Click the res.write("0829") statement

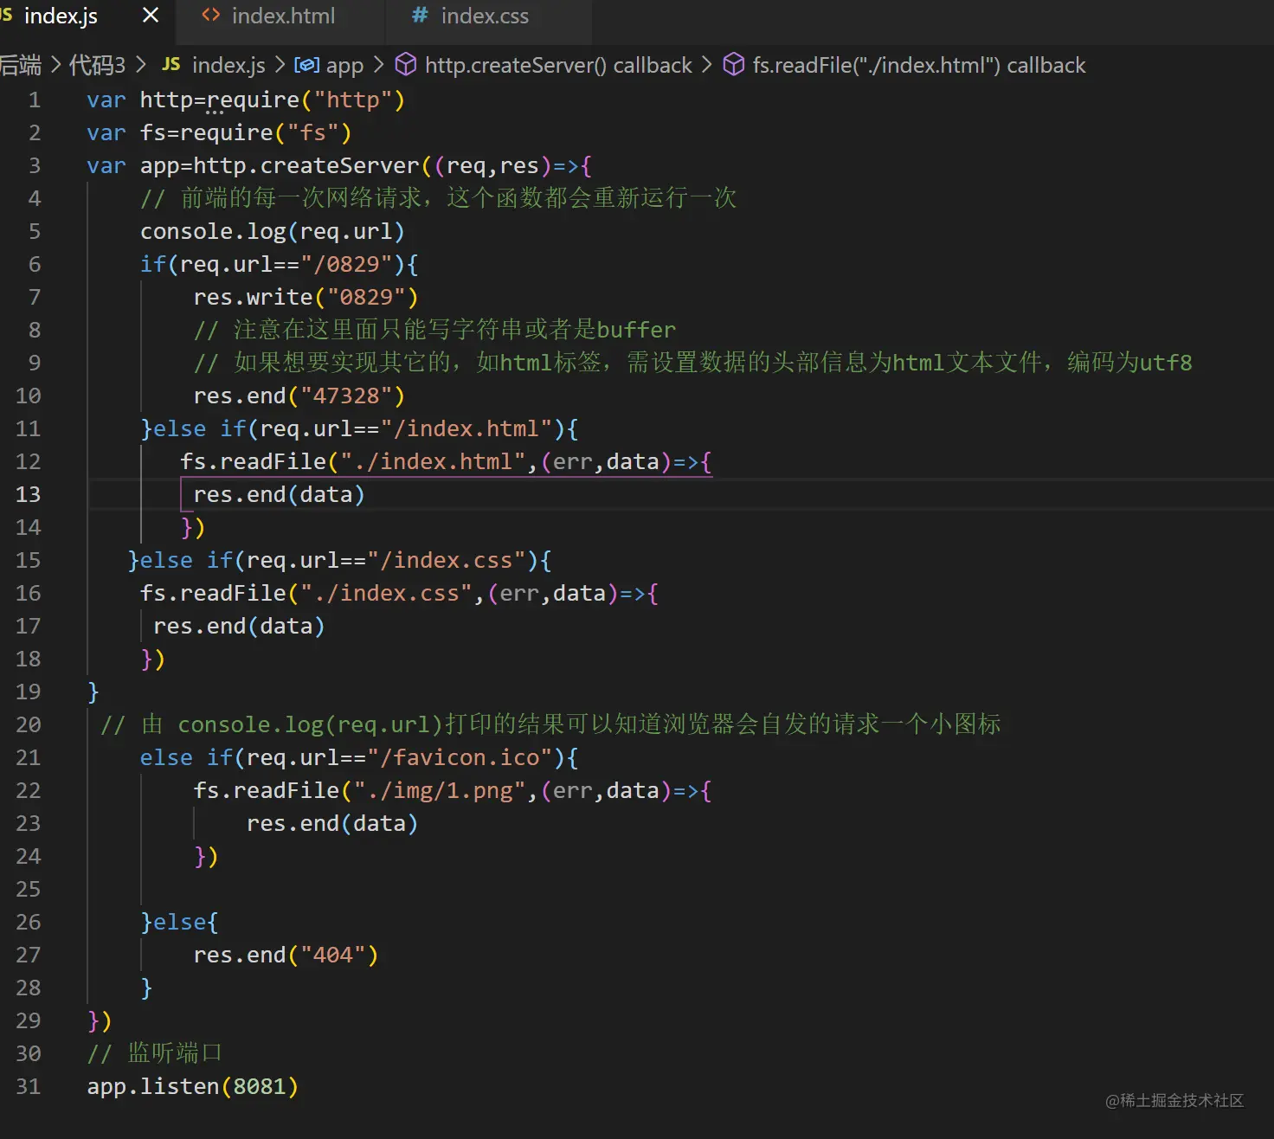tap(306, 297)
